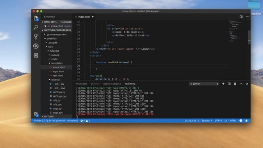
Task: Click line number 28 in the gutter
Action: pos(78,66)
